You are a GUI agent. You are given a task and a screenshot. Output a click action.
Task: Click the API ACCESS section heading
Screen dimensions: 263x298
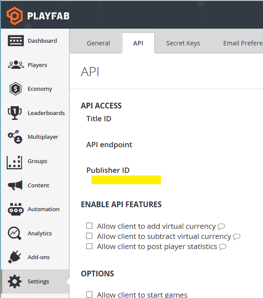tap(101, 106)
